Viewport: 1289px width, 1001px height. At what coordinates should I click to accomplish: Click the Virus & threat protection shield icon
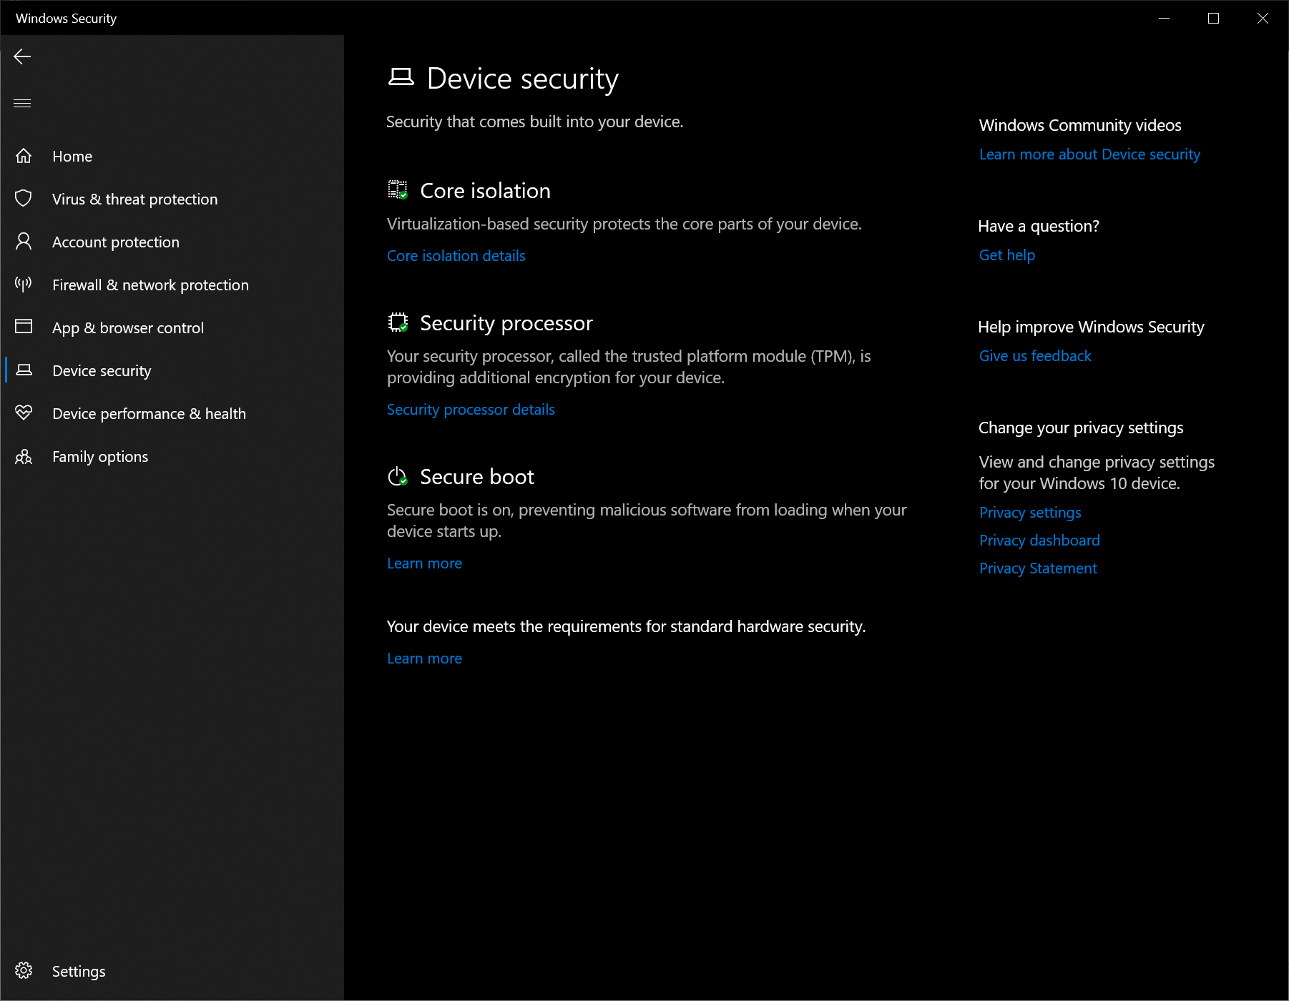click(24, 198)
